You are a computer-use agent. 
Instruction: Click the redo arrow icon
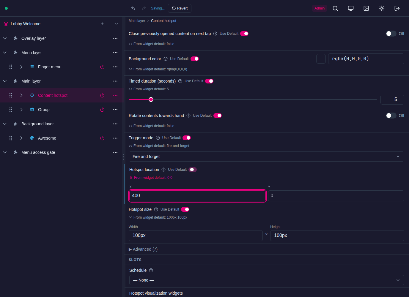[x=144, y=8]
